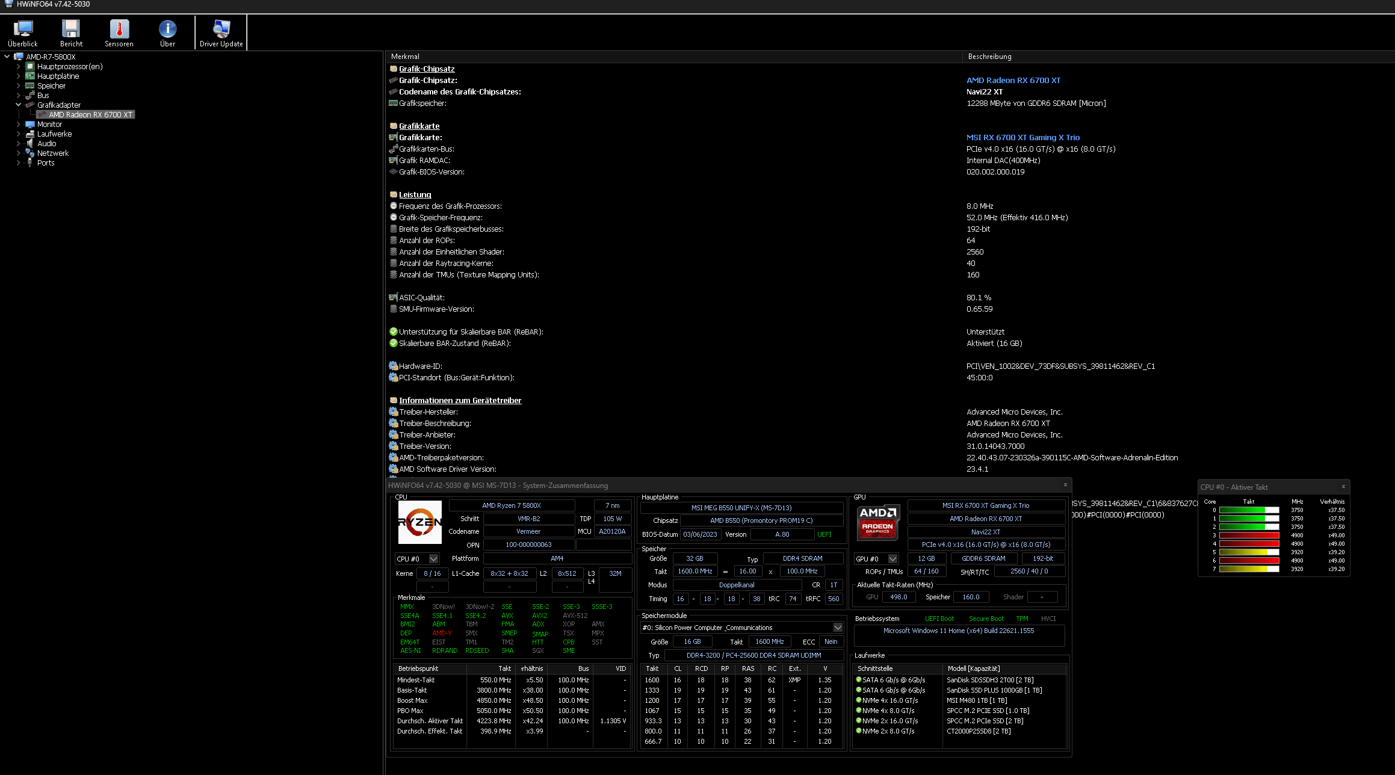Click the Navi22 XT field in GPU panel
The width and height of the screenshot is (1395, 775).
986,533
